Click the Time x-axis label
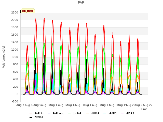The width and height of the screenshot is (163, 122). pyautogui.click(x=144, y=109)
